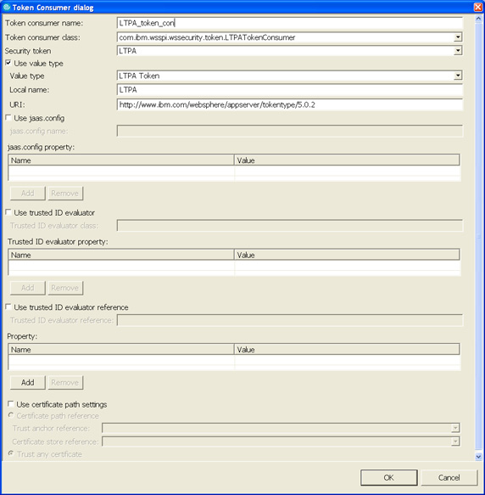Click the Local name text field
Viewport: 485px width, 495px height.
289,90
